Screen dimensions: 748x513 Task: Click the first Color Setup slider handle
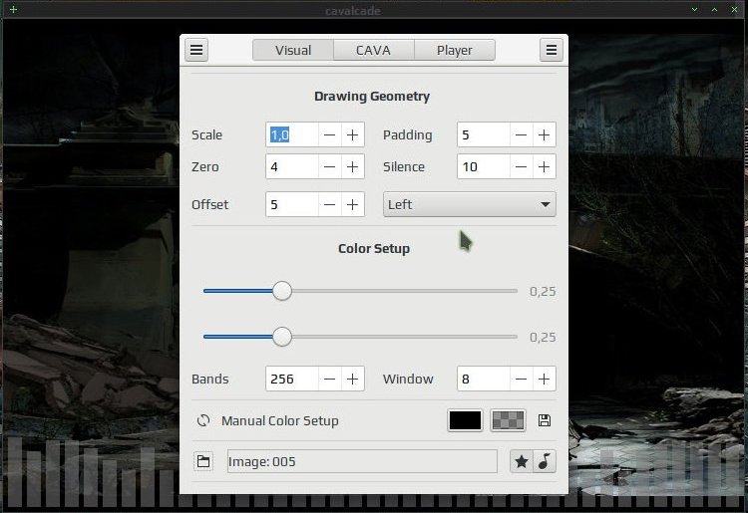click(x=282, y=291)
